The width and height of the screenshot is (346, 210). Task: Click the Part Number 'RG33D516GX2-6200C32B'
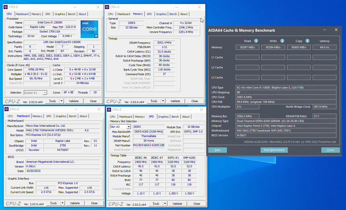149,145
